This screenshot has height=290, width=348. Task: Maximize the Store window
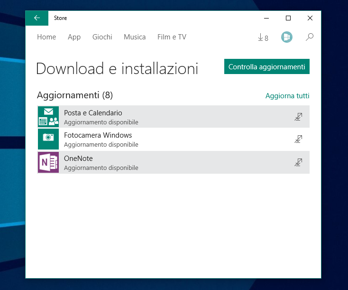(x=288, y=18)
